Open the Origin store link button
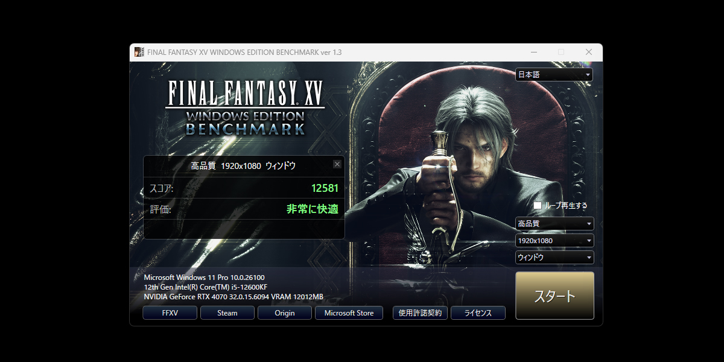This screenshot has height=362, width=724. pyautogui.click(x=285, y=313)
